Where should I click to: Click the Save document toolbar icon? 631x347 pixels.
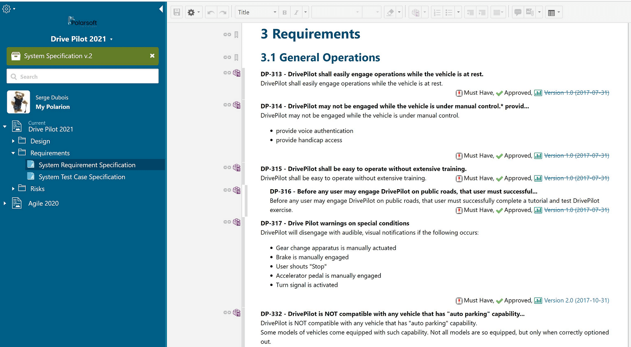pos(177,12)
